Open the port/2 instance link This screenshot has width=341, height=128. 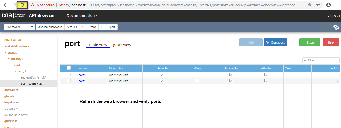click(82, 81)
